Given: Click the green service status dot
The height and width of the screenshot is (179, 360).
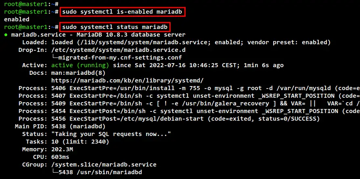Looking at the screenshot, I should [x=6, y=35].
